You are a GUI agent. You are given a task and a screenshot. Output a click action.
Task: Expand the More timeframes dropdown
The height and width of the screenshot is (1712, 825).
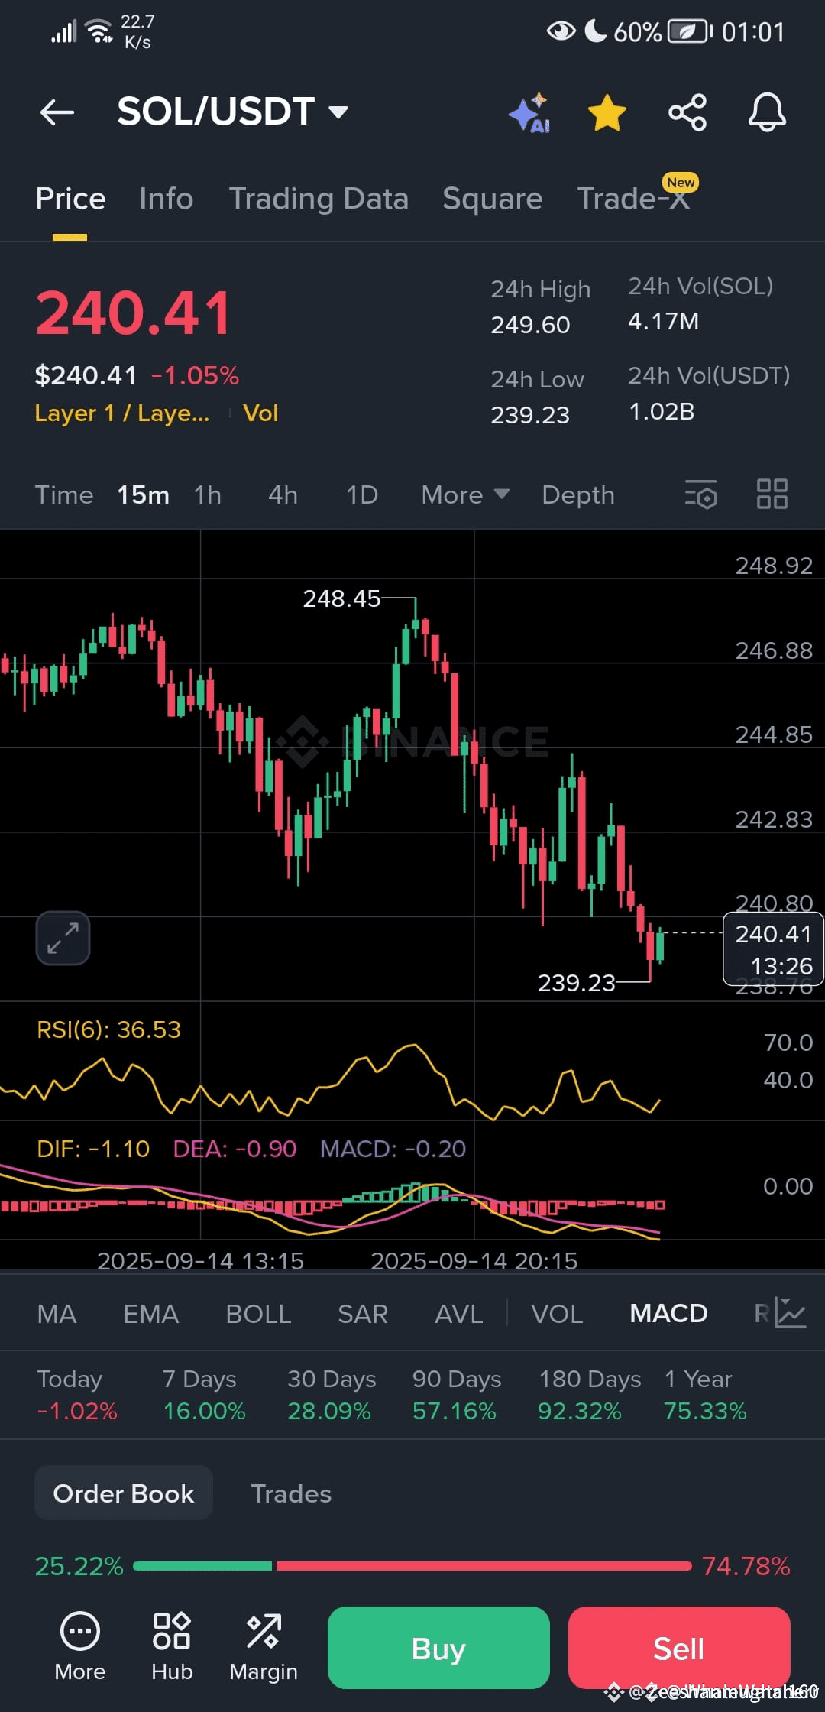(x=465, y=495)
